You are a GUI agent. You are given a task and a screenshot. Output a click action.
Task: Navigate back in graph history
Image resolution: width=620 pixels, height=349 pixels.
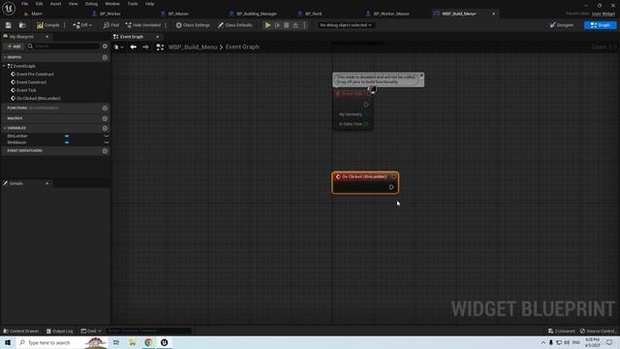pyautogui.click(x=134, y=48)
